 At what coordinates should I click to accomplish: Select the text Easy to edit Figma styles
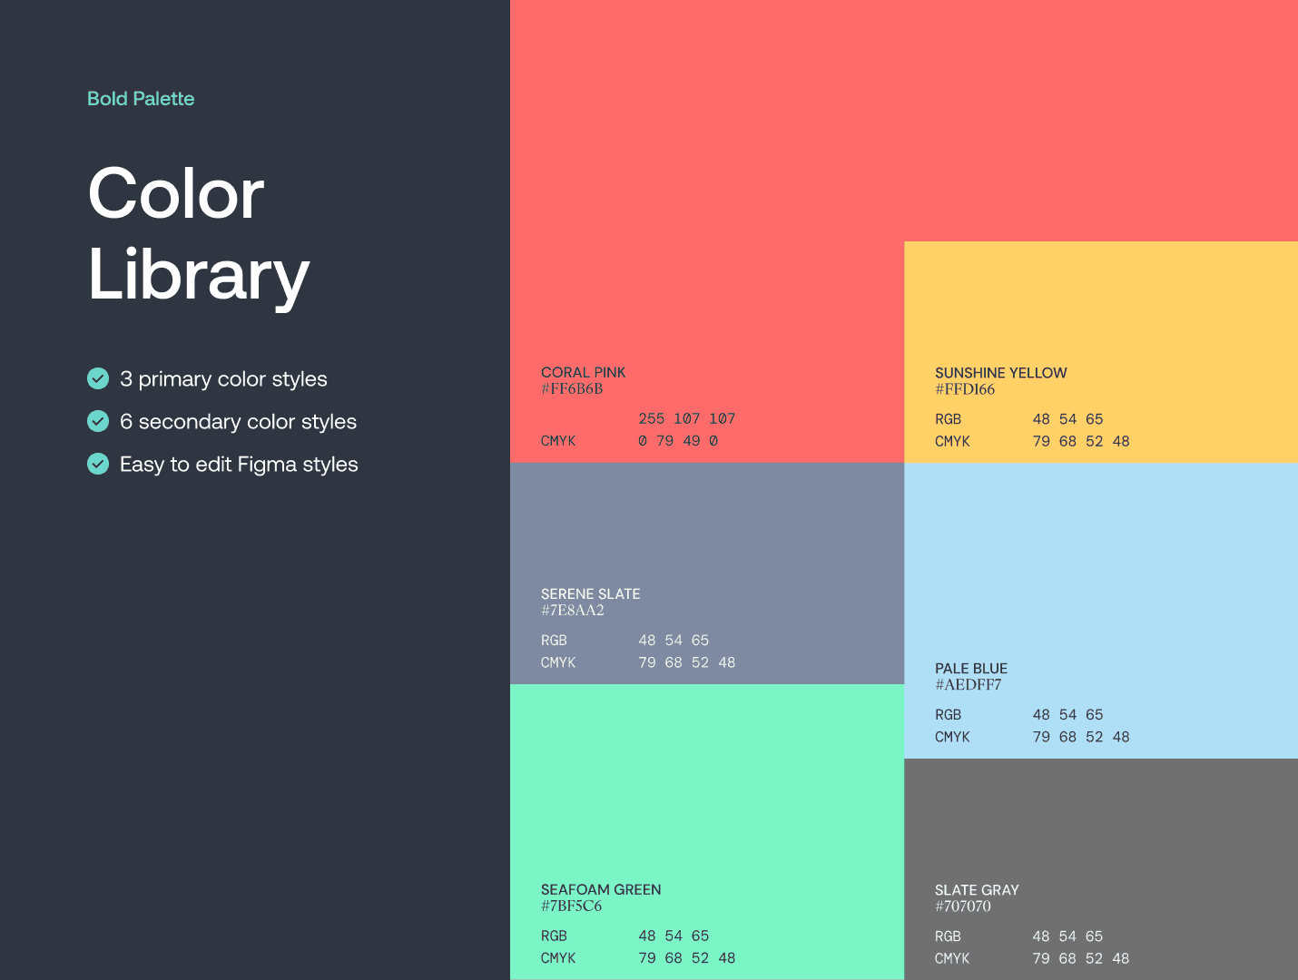click(x=239, y=464)
